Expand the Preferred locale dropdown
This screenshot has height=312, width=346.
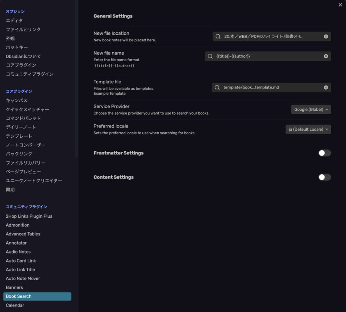click(x=308, y=129)
